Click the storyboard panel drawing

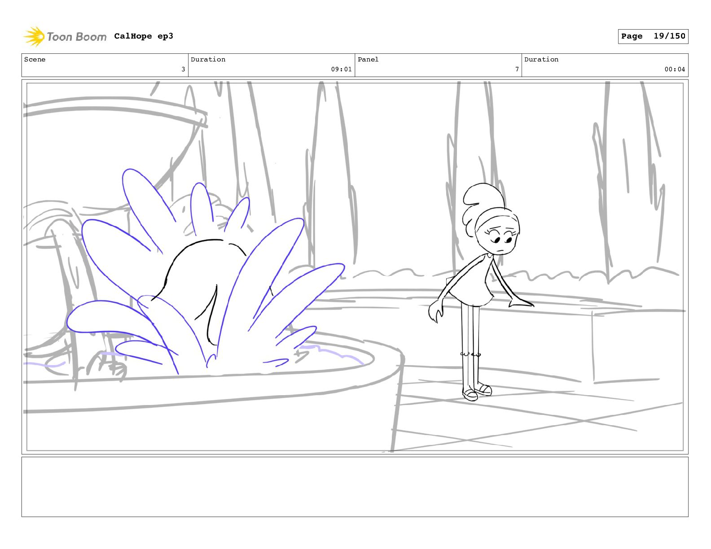355,267
